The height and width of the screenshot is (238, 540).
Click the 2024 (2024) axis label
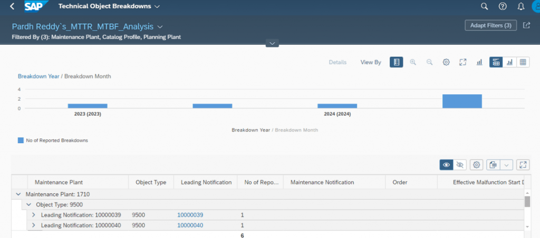point(337,114)
